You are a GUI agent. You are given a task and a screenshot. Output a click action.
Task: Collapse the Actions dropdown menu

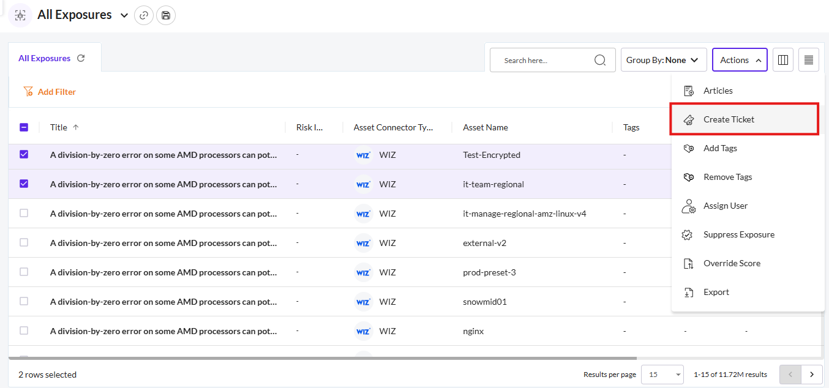point(740,60)
